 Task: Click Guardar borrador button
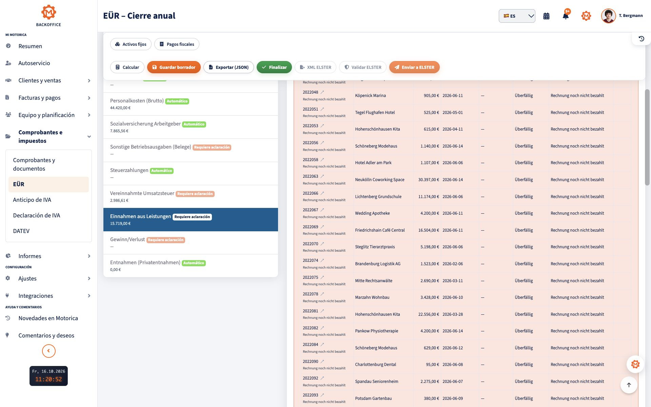[x=174, y=67]
